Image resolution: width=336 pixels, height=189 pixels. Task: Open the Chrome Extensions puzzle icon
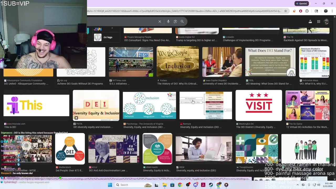pyautogui.click(x=307, y=11)
